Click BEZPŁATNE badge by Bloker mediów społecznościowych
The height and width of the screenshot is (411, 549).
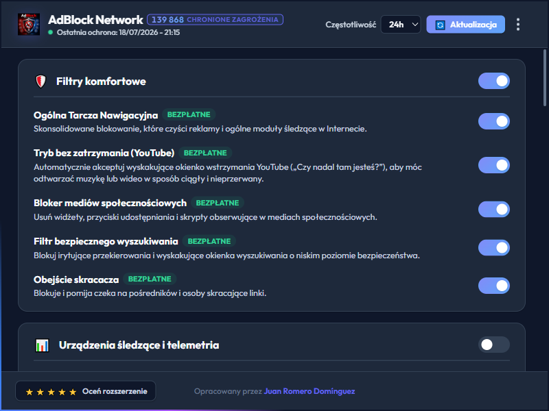pyautogui.click(x=218, y=203)
